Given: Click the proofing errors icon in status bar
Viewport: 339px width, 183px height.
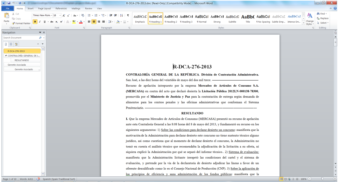Looking at the screenshot, I should tap(38, 179).
